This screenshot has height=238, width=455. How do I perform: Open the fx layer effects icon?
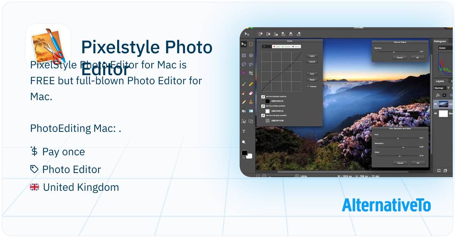click(x=438, y=95)
